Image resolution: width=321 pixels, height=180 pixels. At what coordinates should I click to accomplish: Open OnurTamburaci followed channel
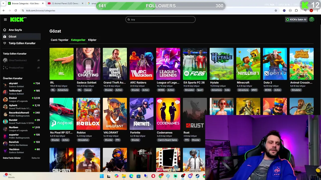[x=21, y=60]
